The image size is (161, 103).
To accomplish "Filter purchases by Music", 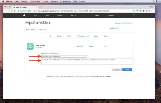I will point(59,36).
